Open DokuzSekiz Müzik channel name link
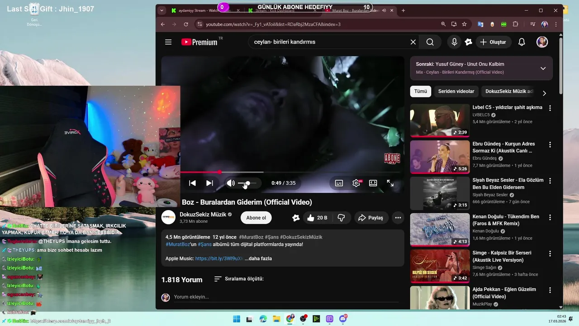579x326 pixels. 203,215
